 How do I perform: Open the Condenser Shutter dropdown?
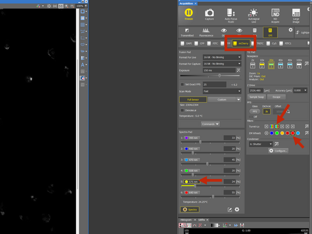(x=261, y=144)
